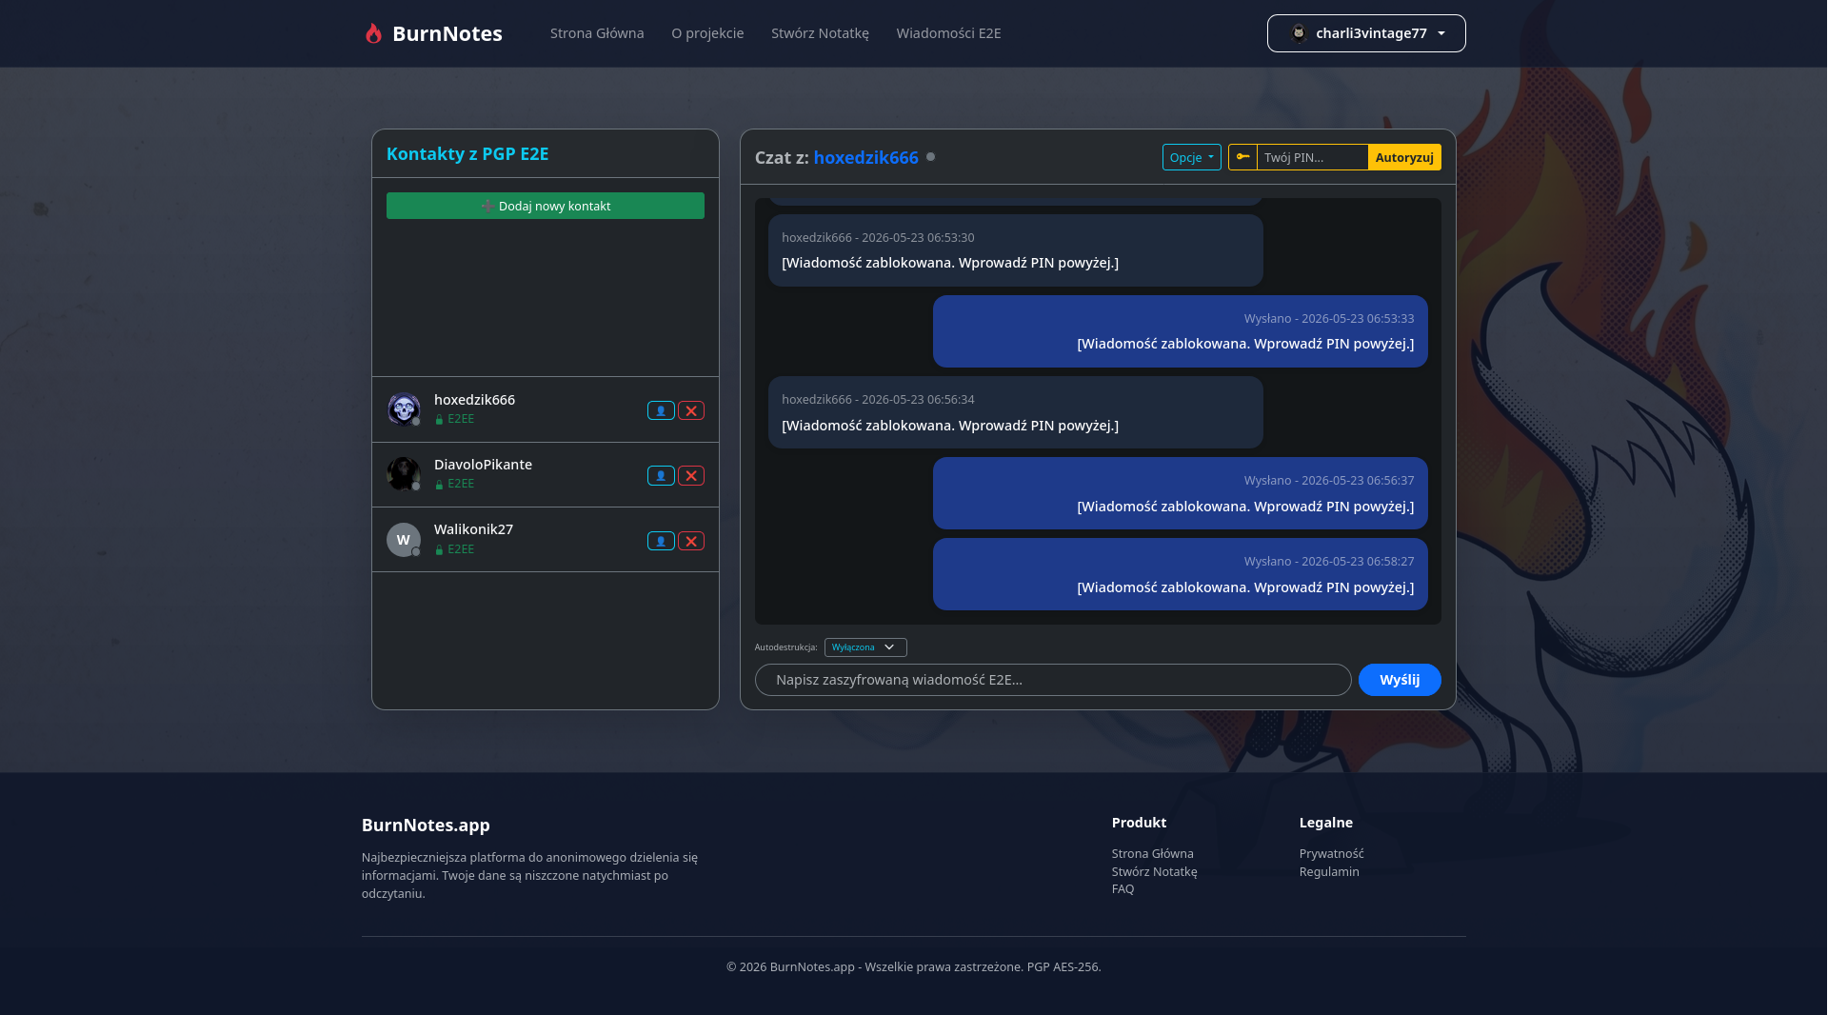Viewport: 1828px width, 1015px height.
Task: Delete hoxedzik666 contact with red X
Action: coord(691,410)
